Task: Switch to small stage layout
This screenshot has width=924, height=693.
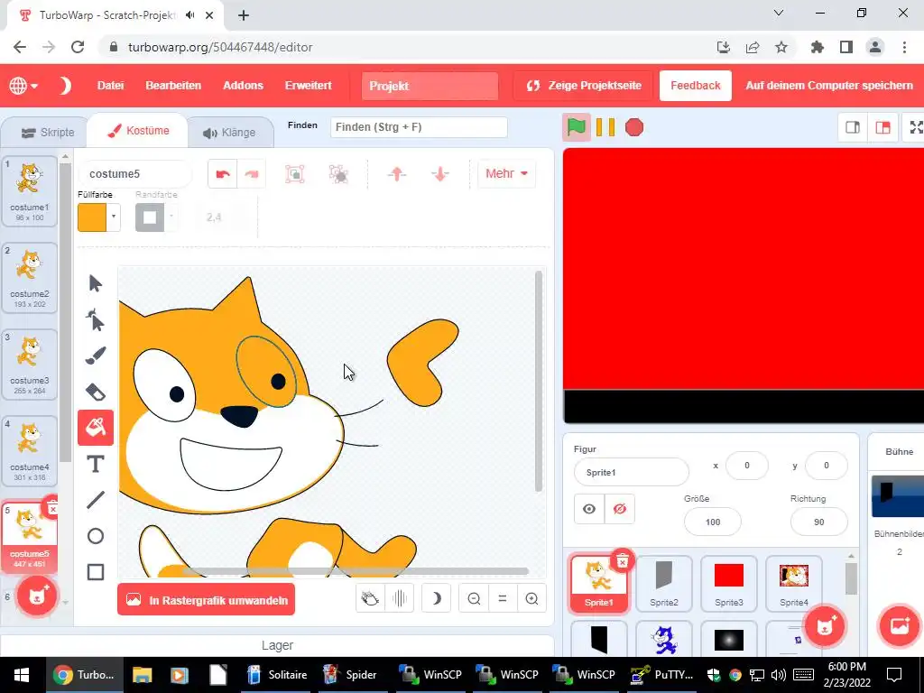Action: tap(853, 127)
